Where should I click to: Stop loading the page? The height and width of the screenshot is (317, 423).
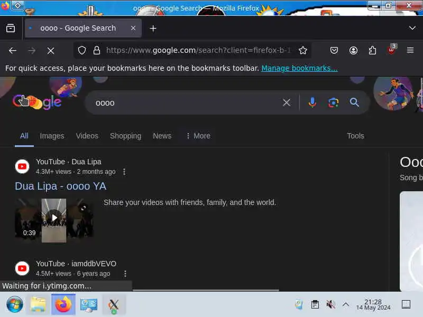(x=51, y=51)
